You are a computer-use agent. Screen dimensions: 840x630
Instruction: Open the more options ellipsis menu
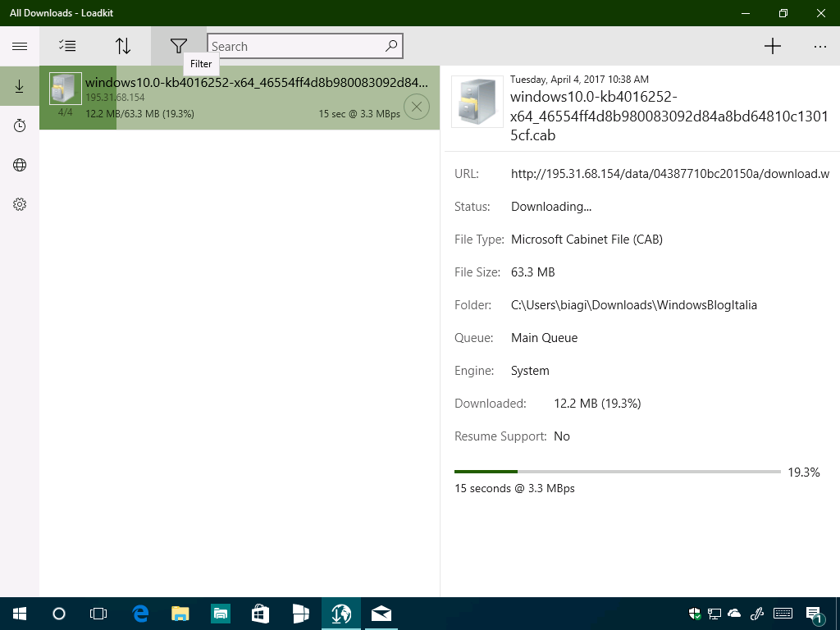(819, 46)
